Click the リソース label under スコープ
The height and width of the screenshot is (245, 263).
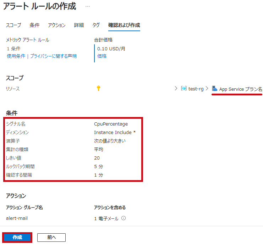pos(13,89)
